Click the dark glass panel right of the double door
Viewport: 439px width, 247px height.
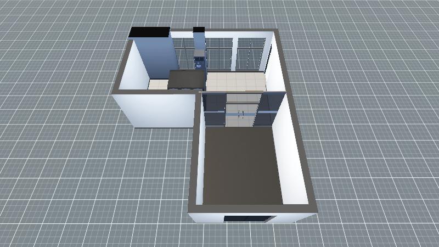pyautogui.click(x=270, y=109)
